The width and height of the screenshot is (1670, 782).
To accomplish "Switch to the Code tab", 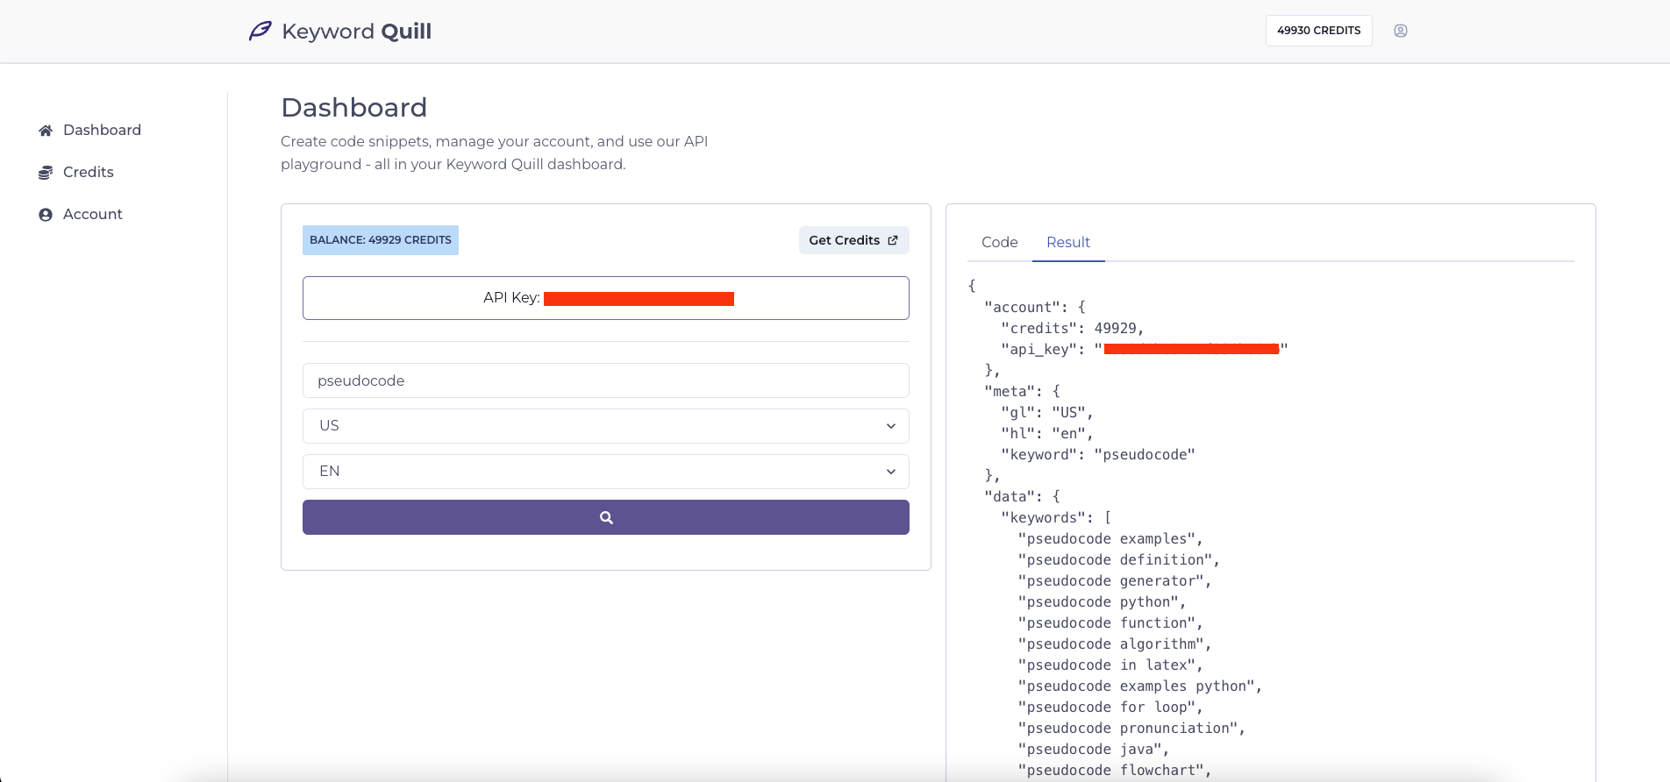I will pos(1000,242).
